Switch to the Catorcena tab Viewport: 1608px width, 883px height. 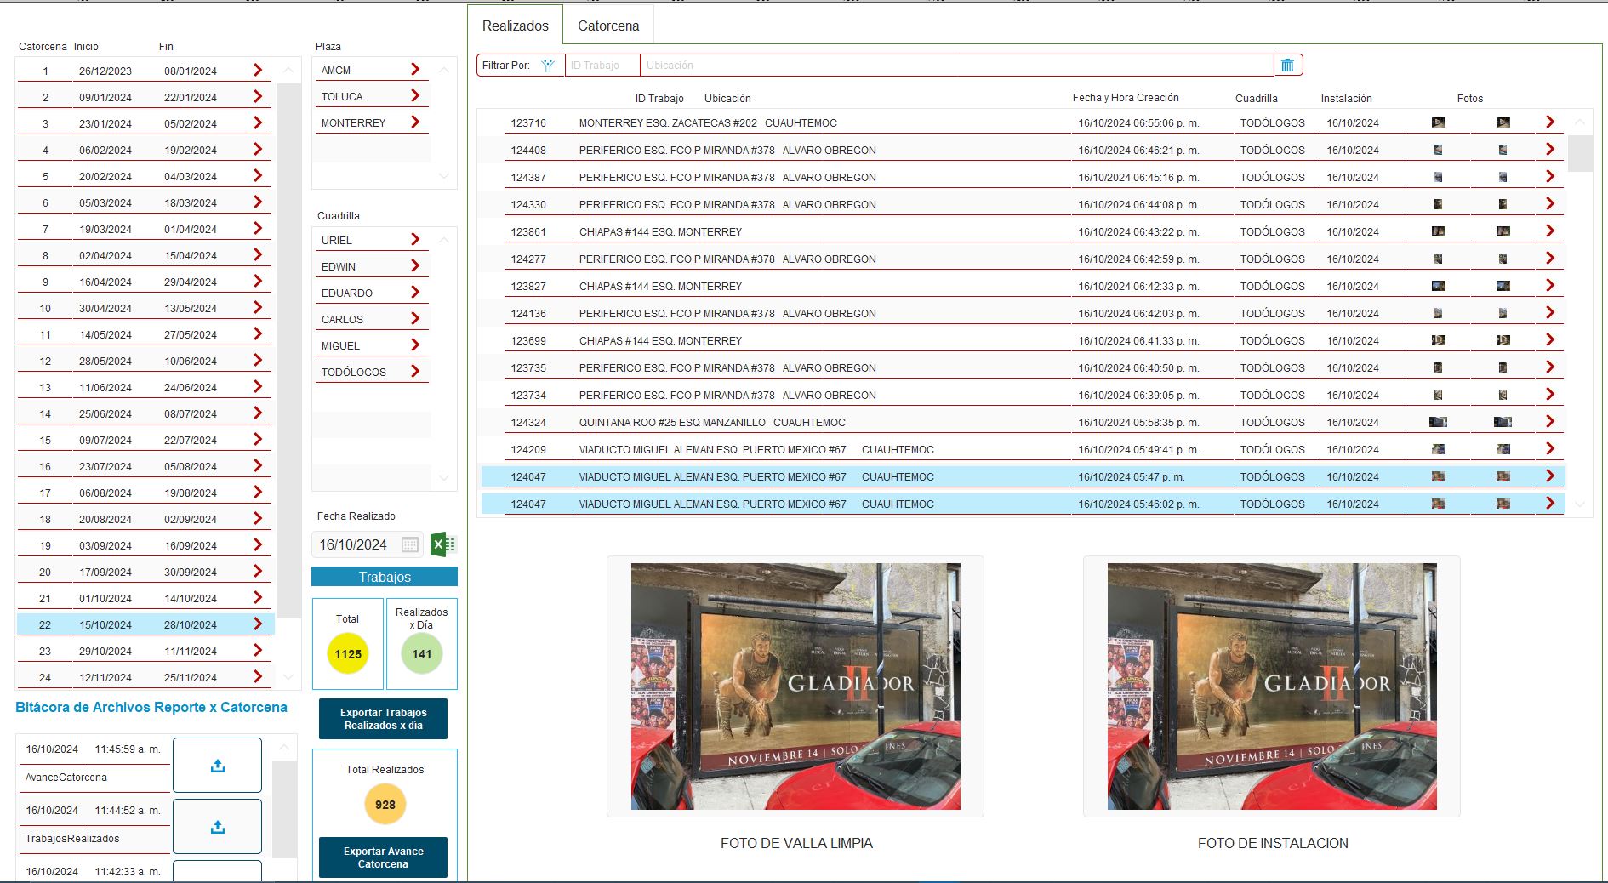[608, 26]
